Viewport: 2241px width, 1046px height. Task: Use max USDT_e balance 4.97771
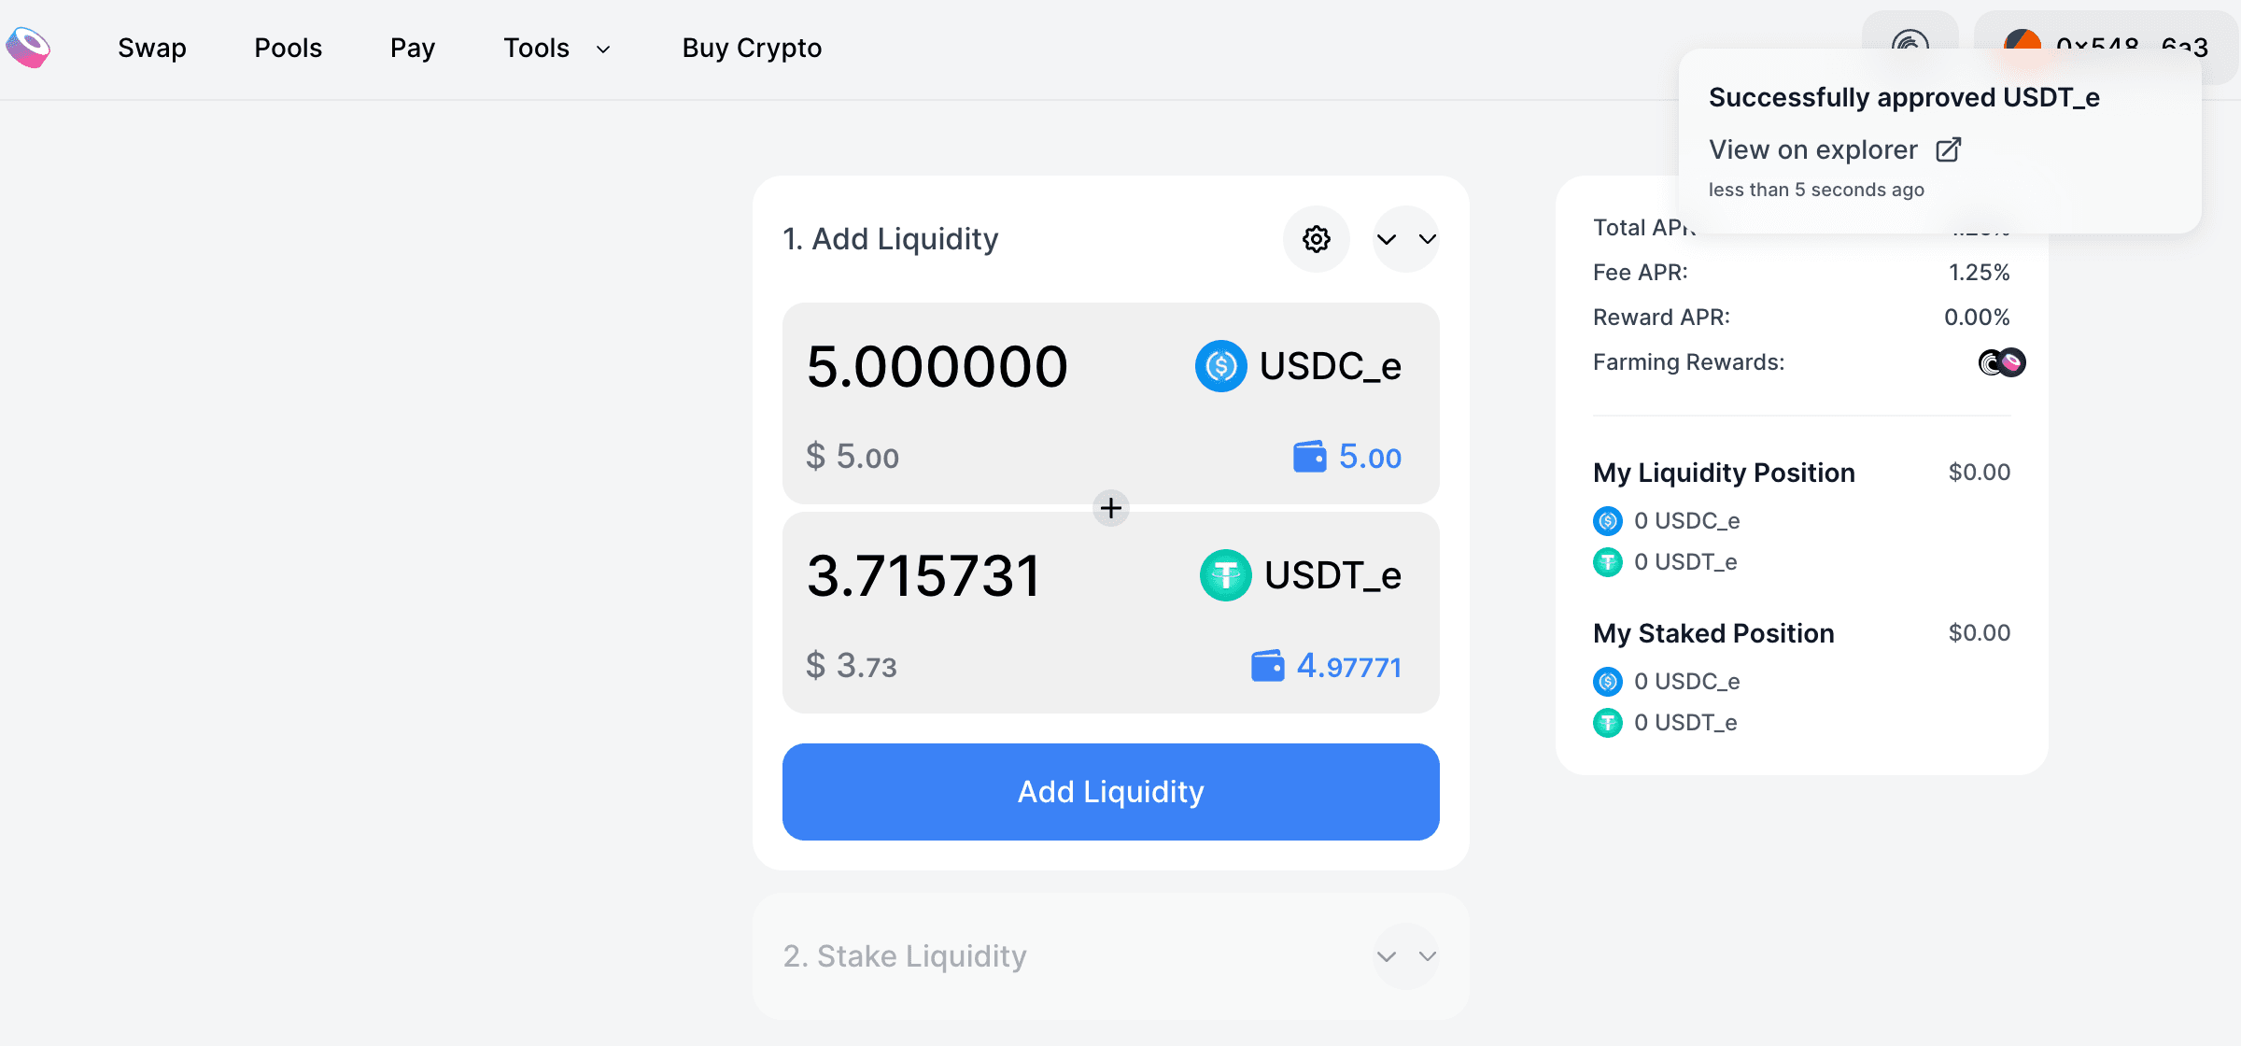pos(1348,666)
